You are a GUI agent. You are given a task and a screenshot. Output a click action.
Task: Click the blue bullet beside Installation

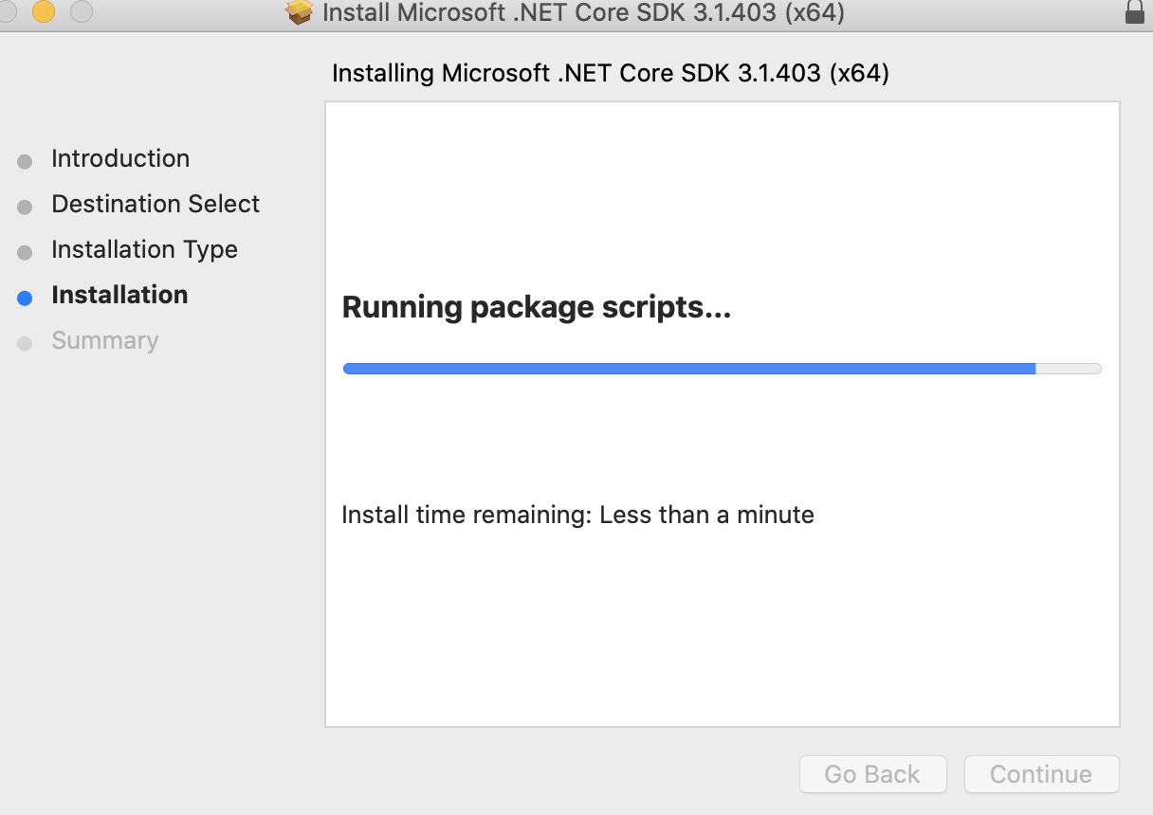24,297
